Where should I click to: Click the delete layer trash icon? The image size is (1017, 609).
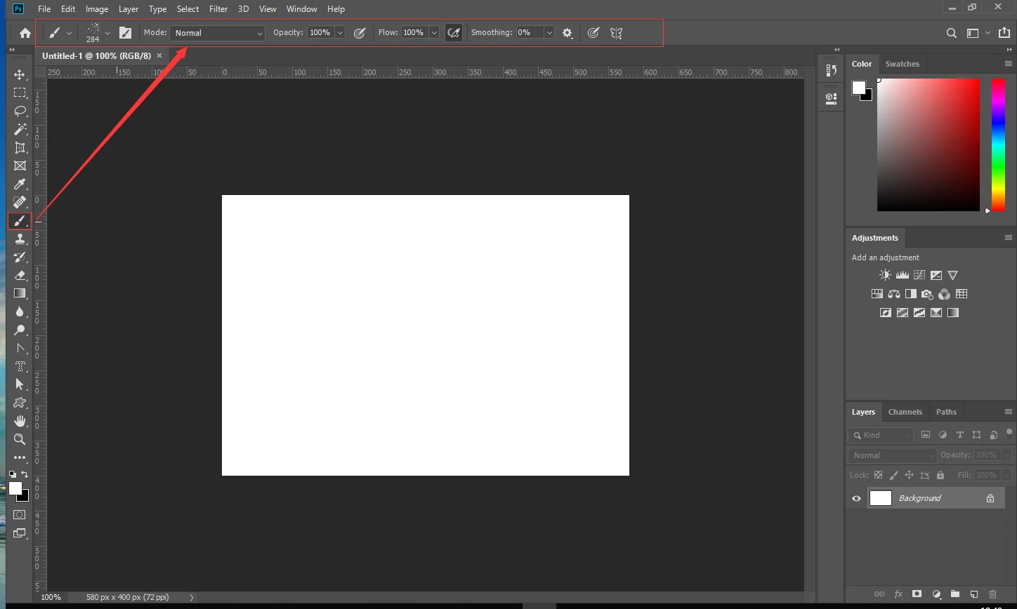click(992, 594)
